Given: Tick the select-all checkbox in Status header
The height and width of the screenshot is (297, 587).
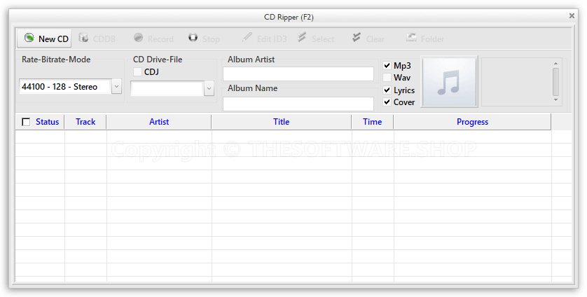Looking at the screenshot, I should point(26,122).
